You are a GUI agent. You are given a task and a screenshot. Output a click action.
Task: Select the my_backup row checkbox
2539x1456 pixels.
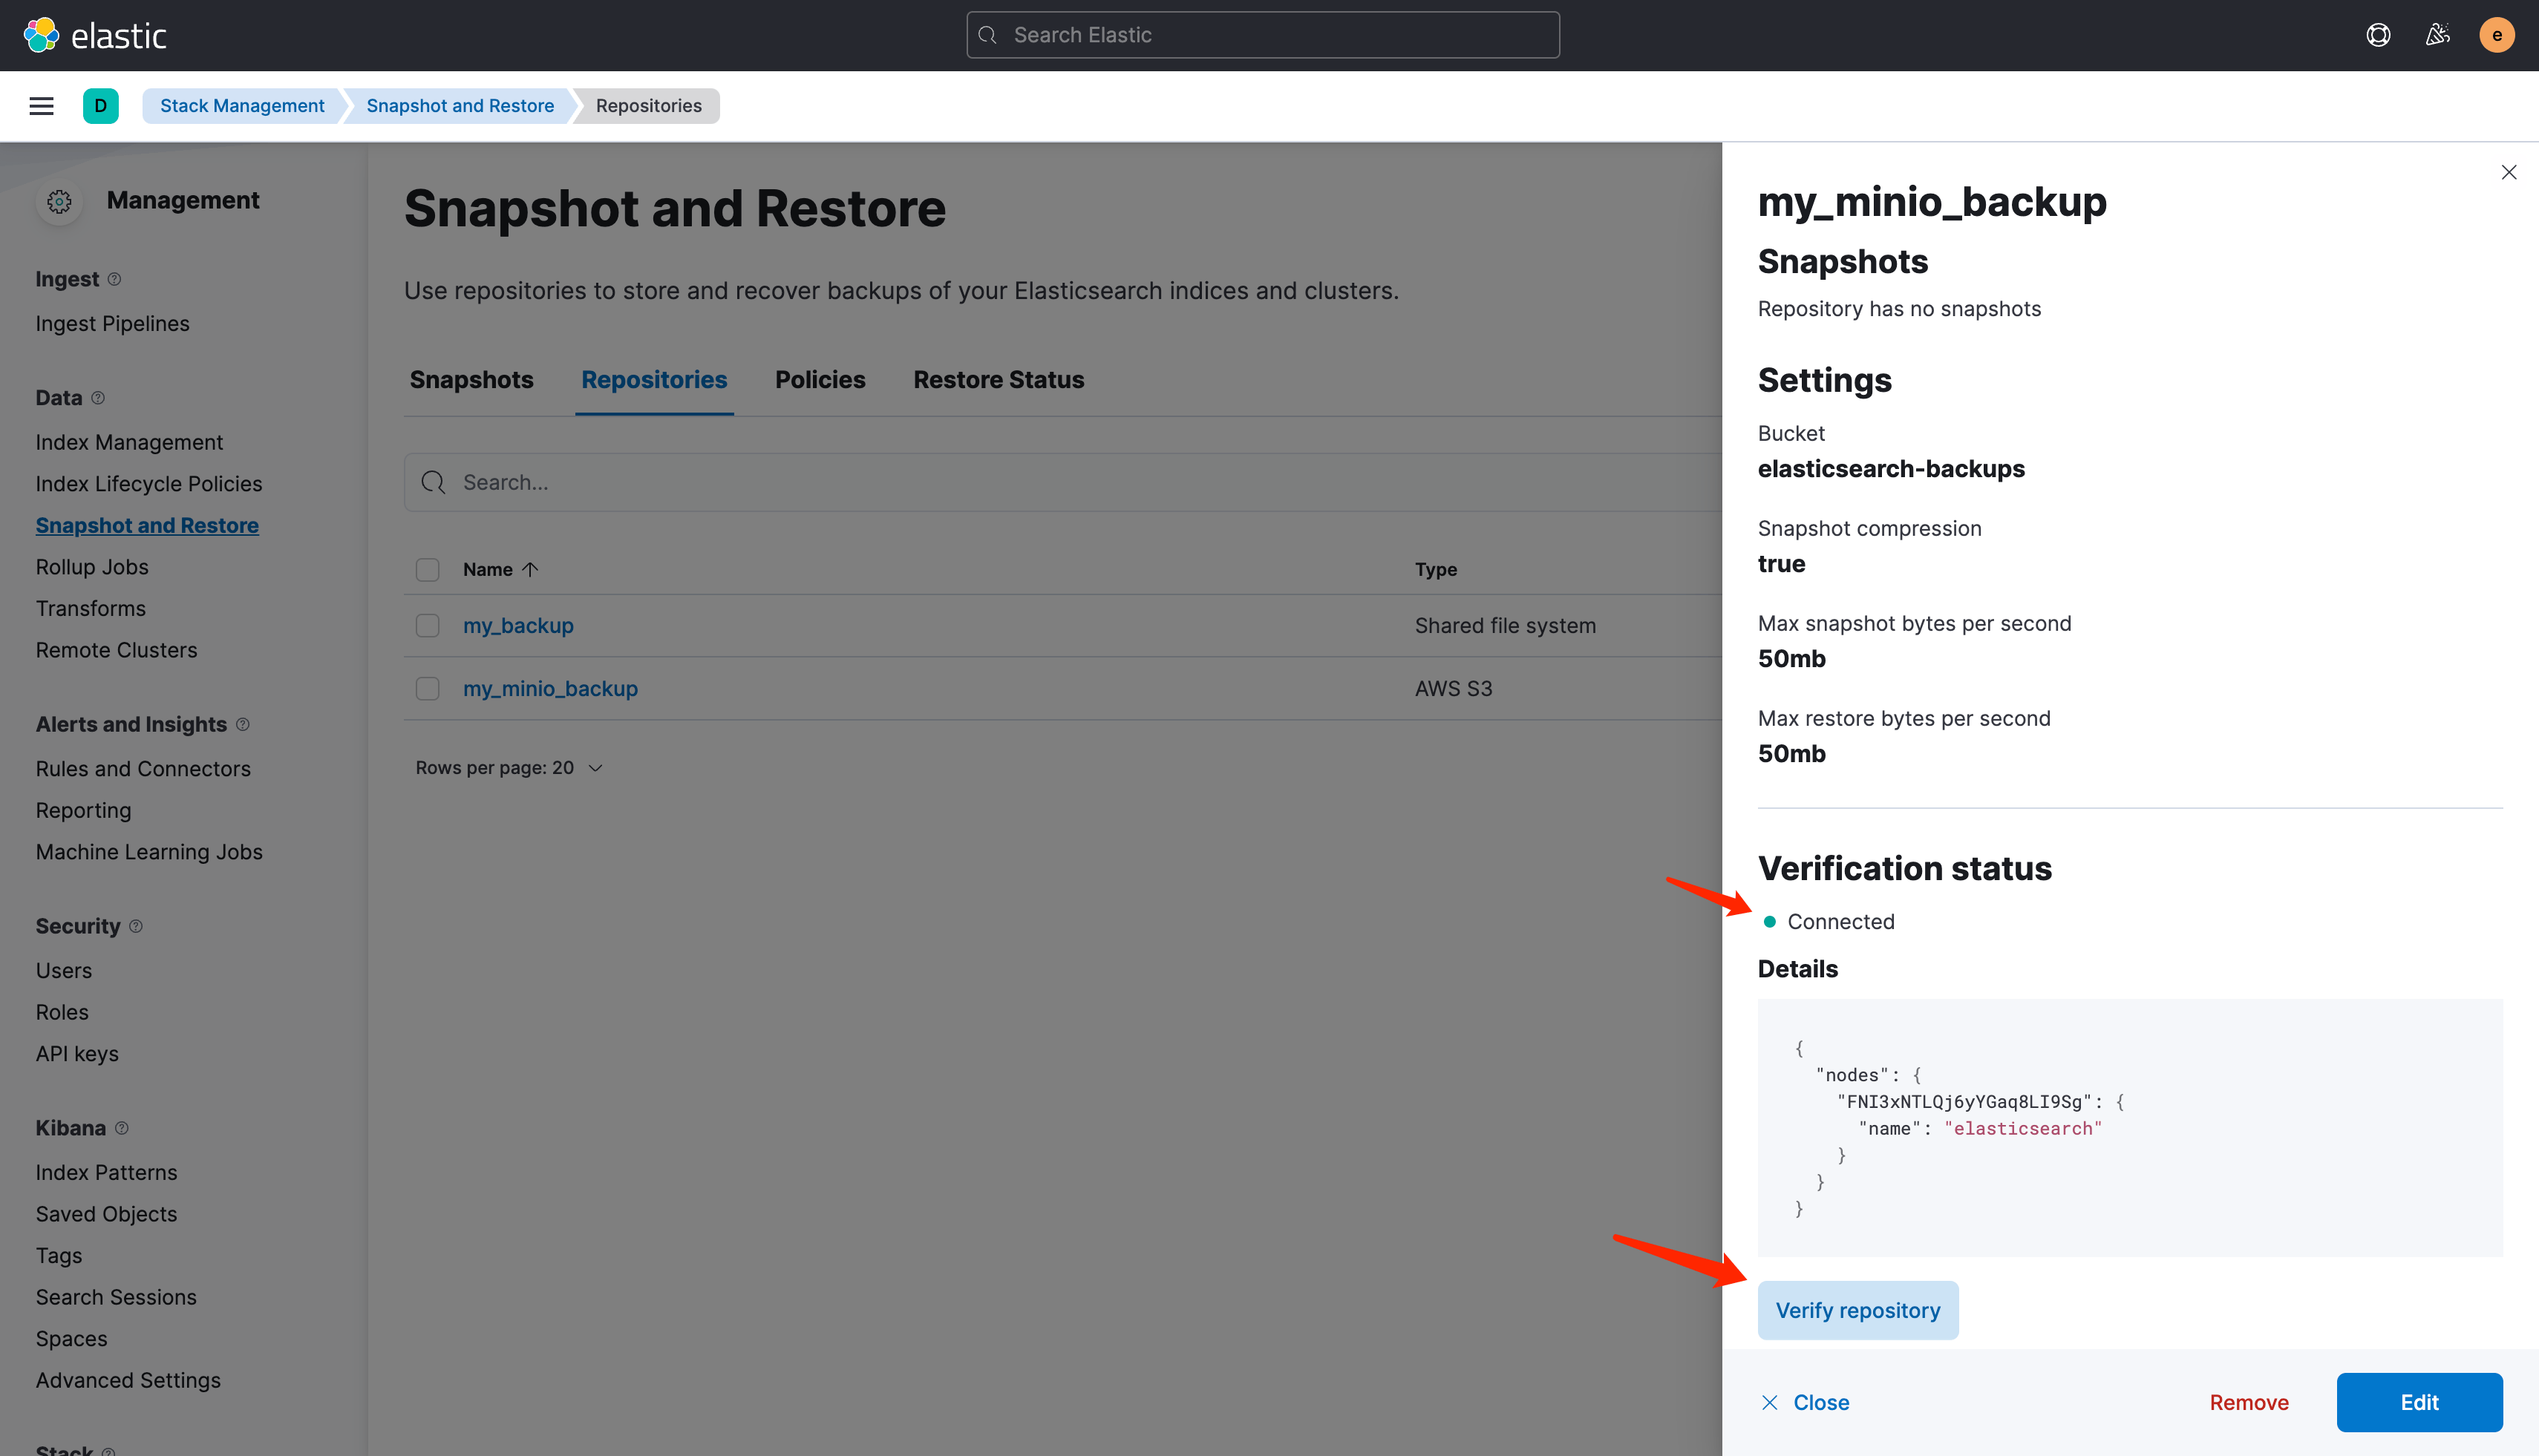pyautogui.click(x=427, y=626)
